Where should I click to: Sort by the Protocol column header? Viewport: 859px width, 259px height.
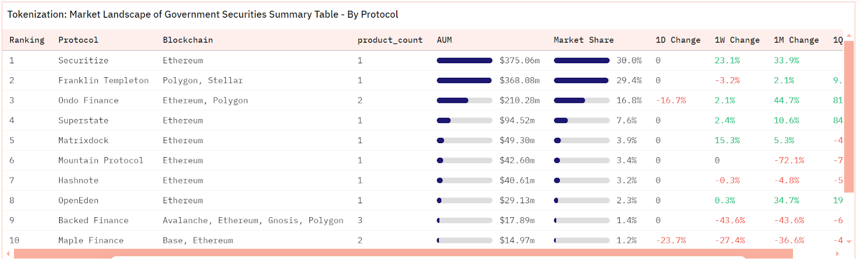coord(78,40)
